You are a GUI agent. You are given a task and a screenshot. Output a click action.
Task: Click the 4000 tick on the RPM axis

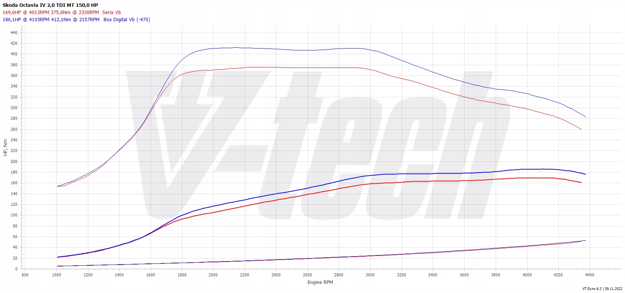pos(527,275)
